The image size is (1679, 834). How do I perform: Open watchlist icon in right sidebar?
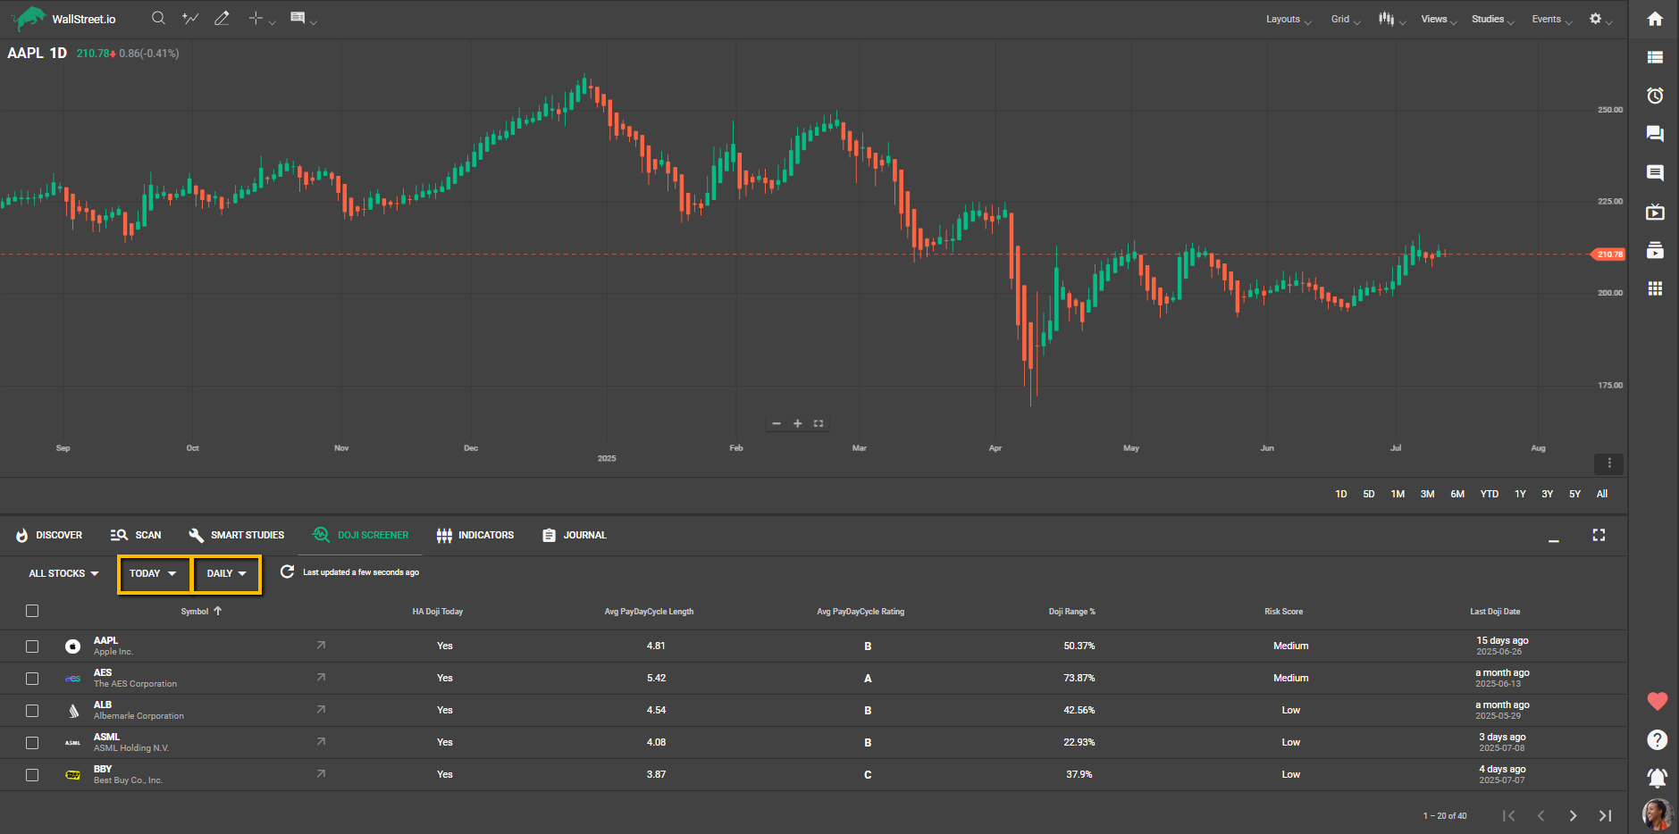(1655, 57)
